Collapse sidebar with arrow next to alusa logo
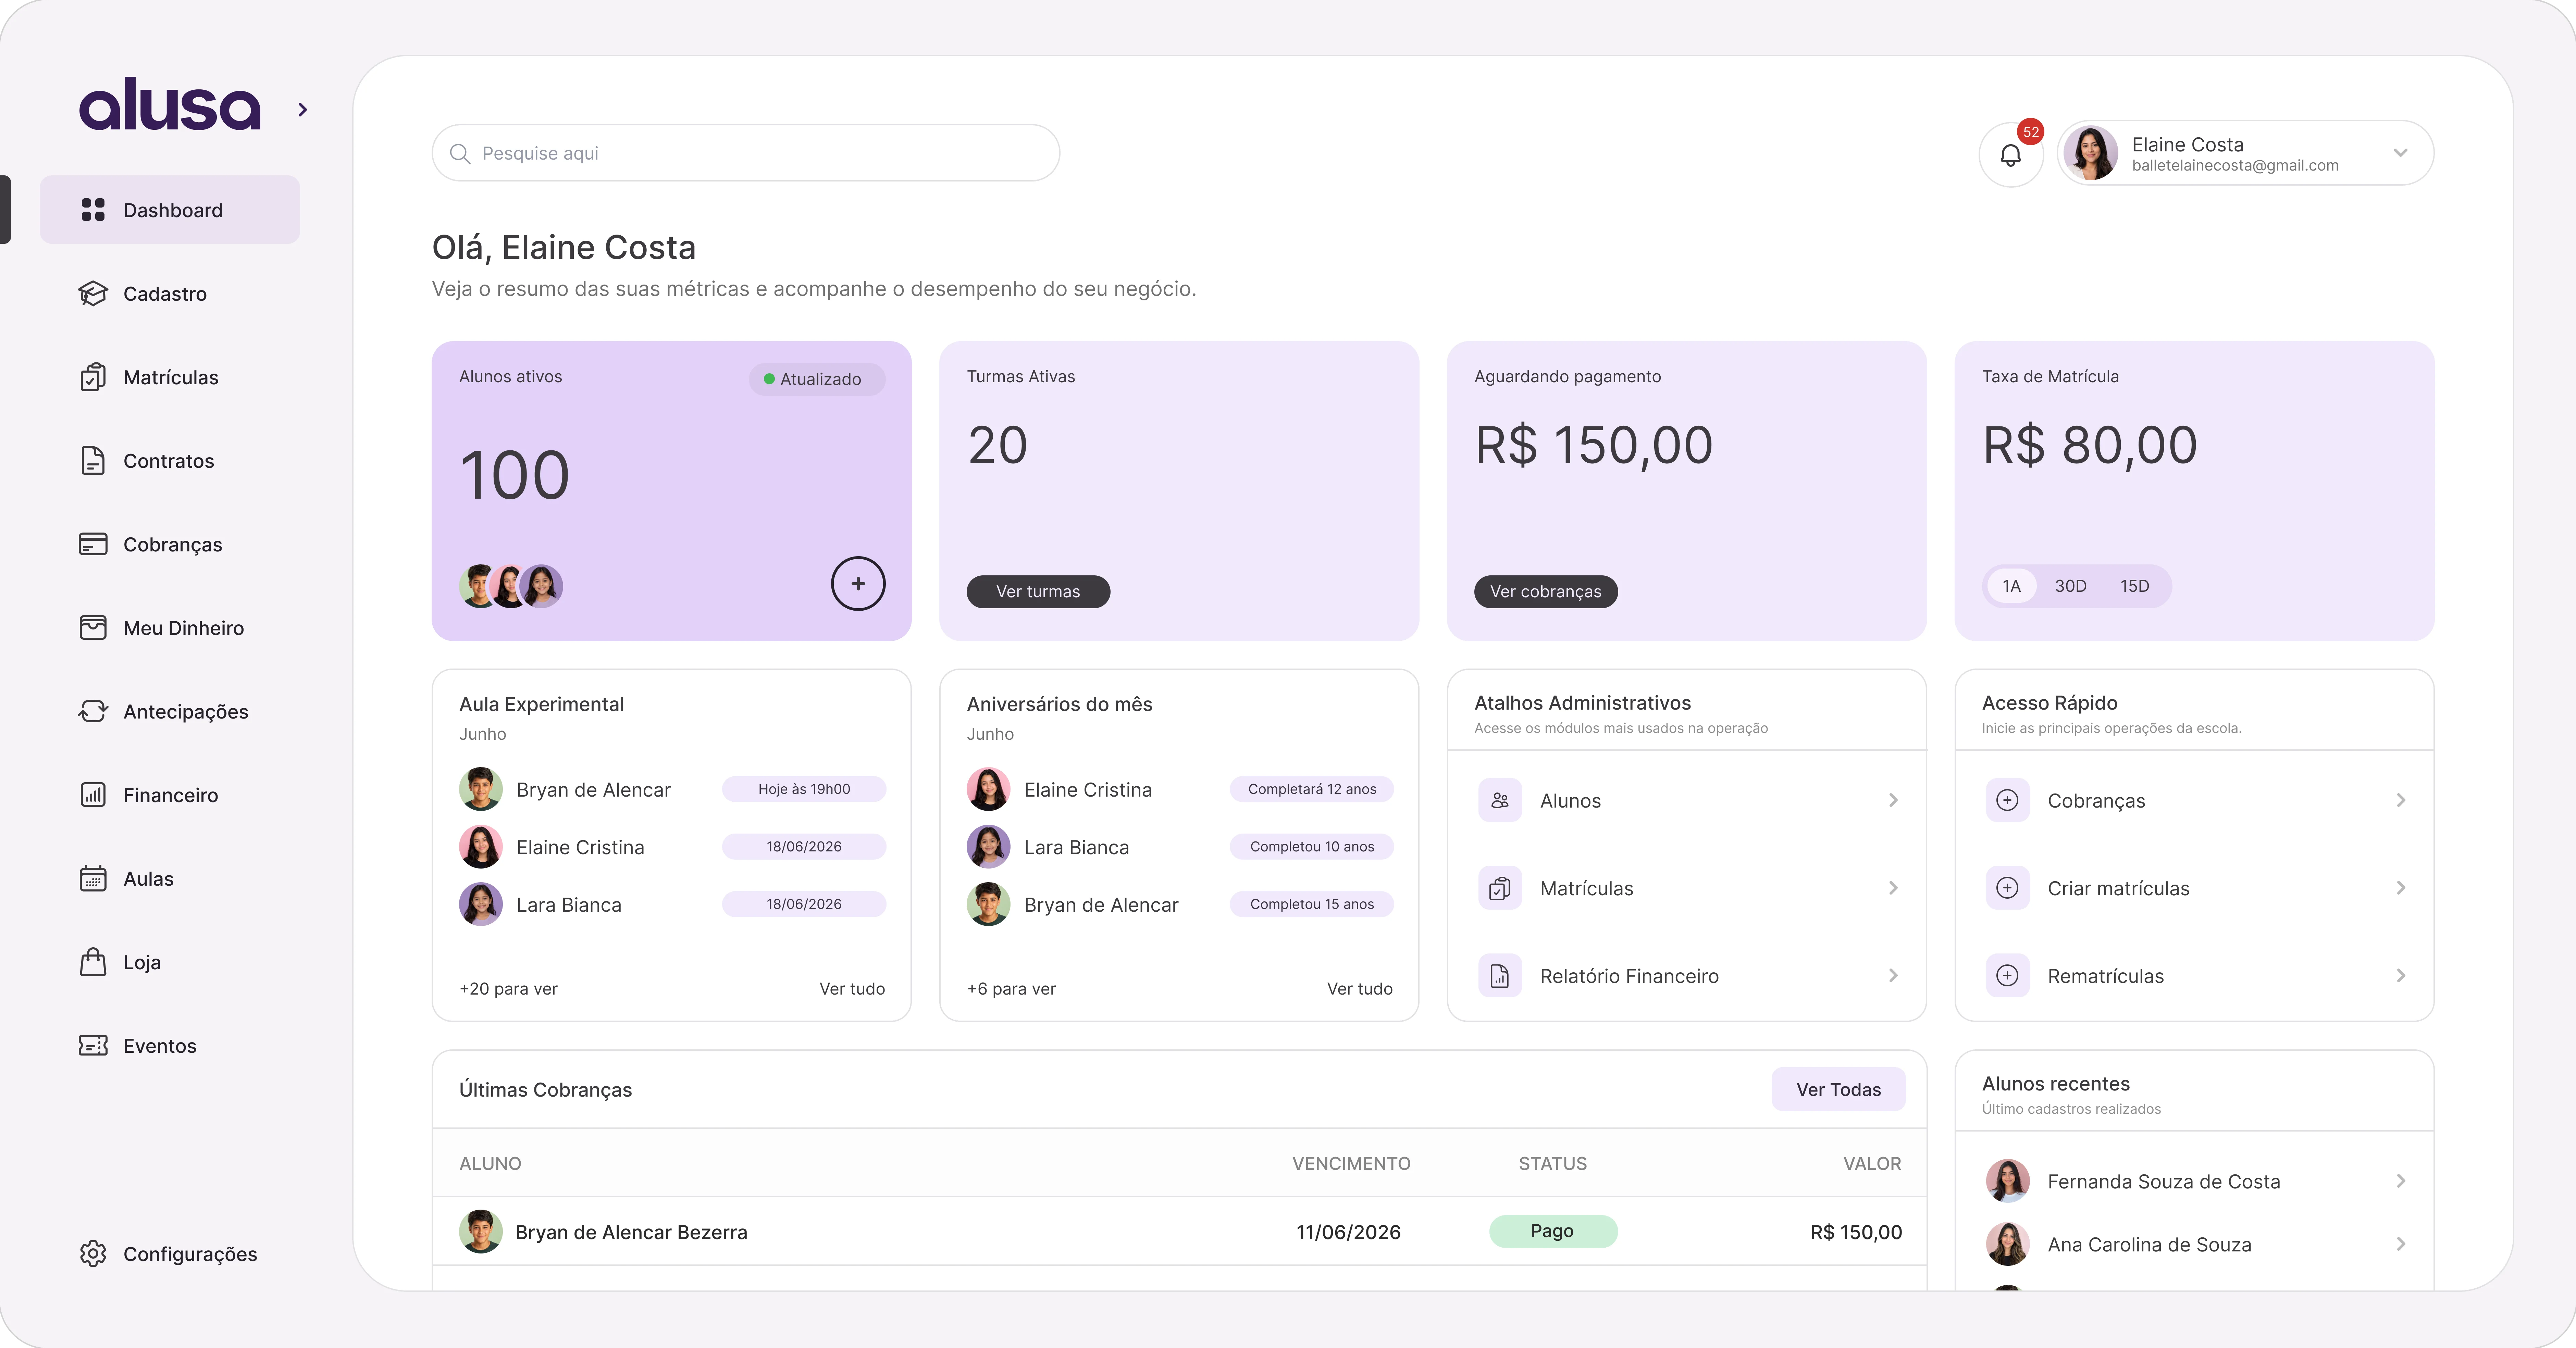Image resolution: width=2576 pixels, height=1348 pixels. (x=303, y=110)
